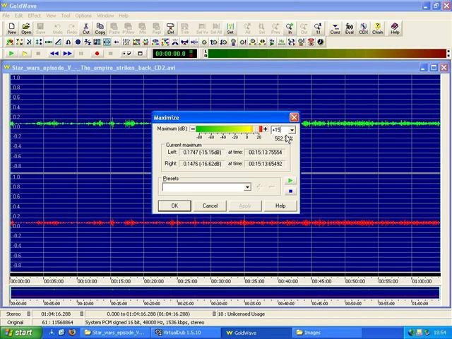The width and height of the screenshot is (452, 339).
Task: Click the diagonal ramp effect icon
Action: (x=58, y=42)
